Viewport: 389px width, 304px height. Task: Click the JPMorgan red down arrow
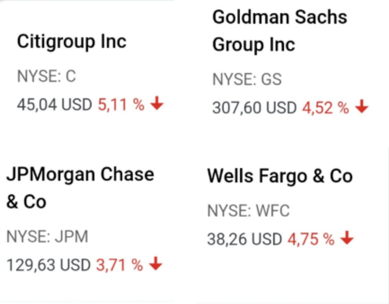pos(156,263)
